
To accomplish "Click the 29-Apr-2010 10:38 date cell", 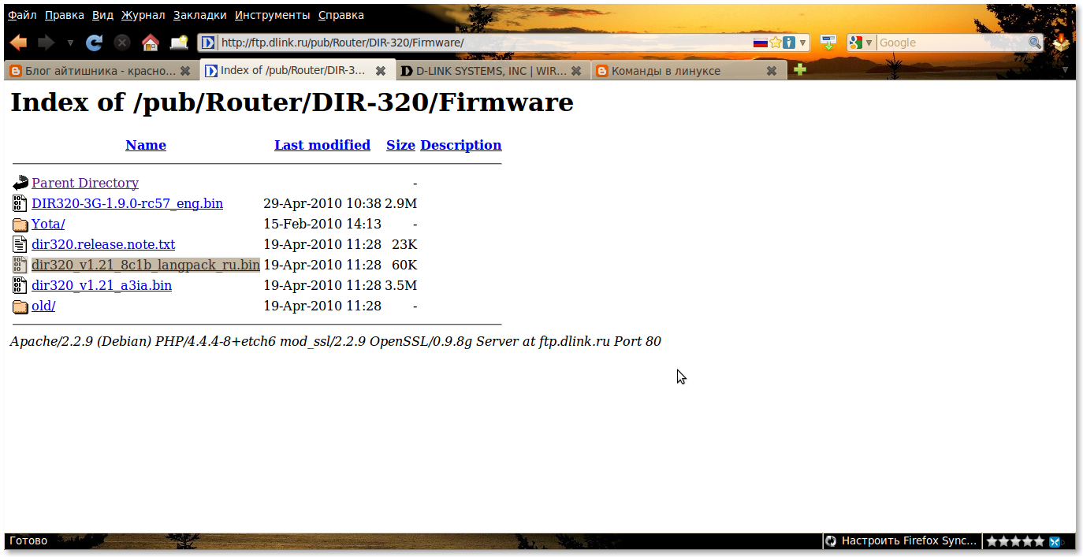I will coord(322,203).
